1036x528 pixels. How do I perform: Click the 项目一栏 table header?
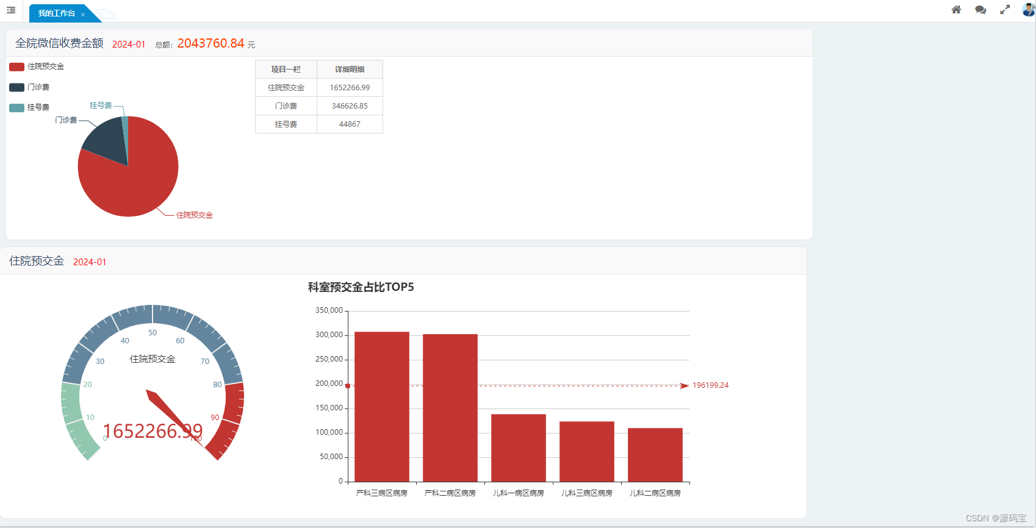(x=286, y=70)
